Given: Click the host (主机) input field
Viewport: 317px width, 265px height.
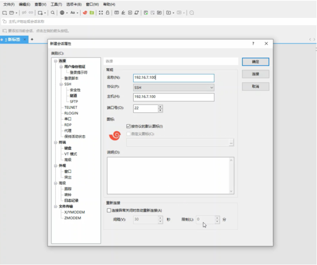Looking at the screenshot, I should point(174,97).
